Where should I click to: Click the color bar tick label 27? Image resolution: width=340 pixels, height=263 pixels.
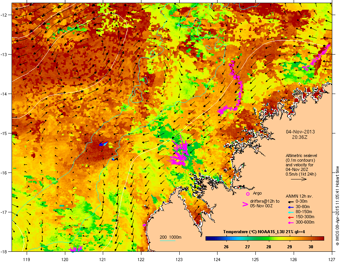click(247, 247)
